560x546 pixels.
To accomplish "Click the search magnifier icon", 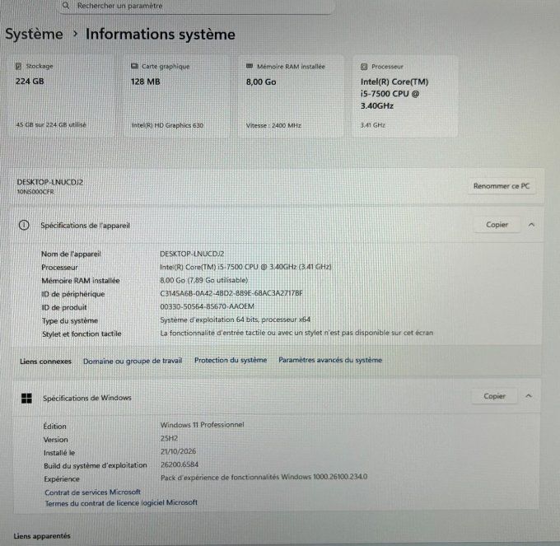I will (66, 6).
